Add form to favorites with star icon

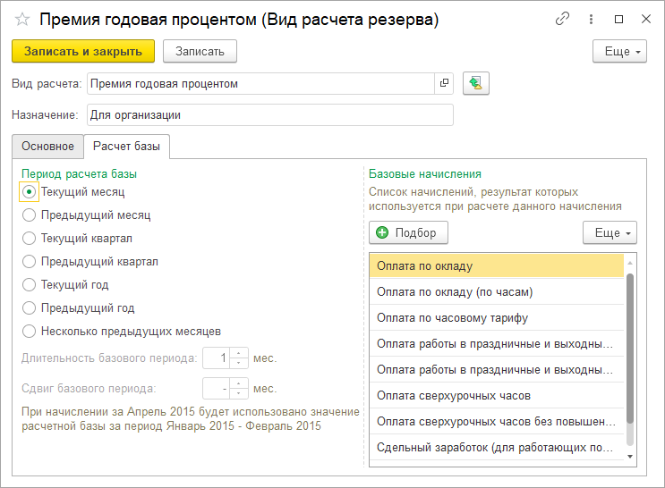click(22, 19)
